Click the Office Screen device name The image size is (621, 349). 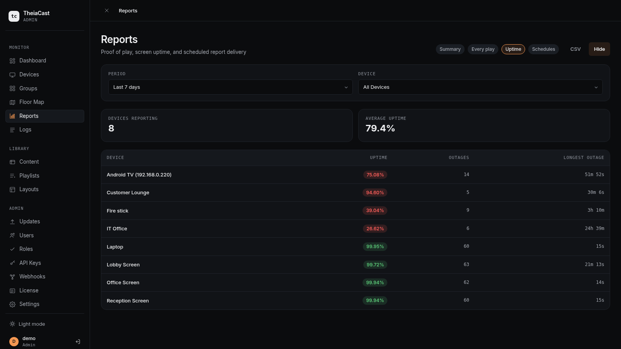tap(123, 283)
